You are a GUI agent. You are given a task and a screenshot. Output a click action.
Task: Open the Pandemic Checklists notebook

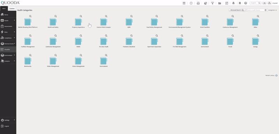[129, 41]
